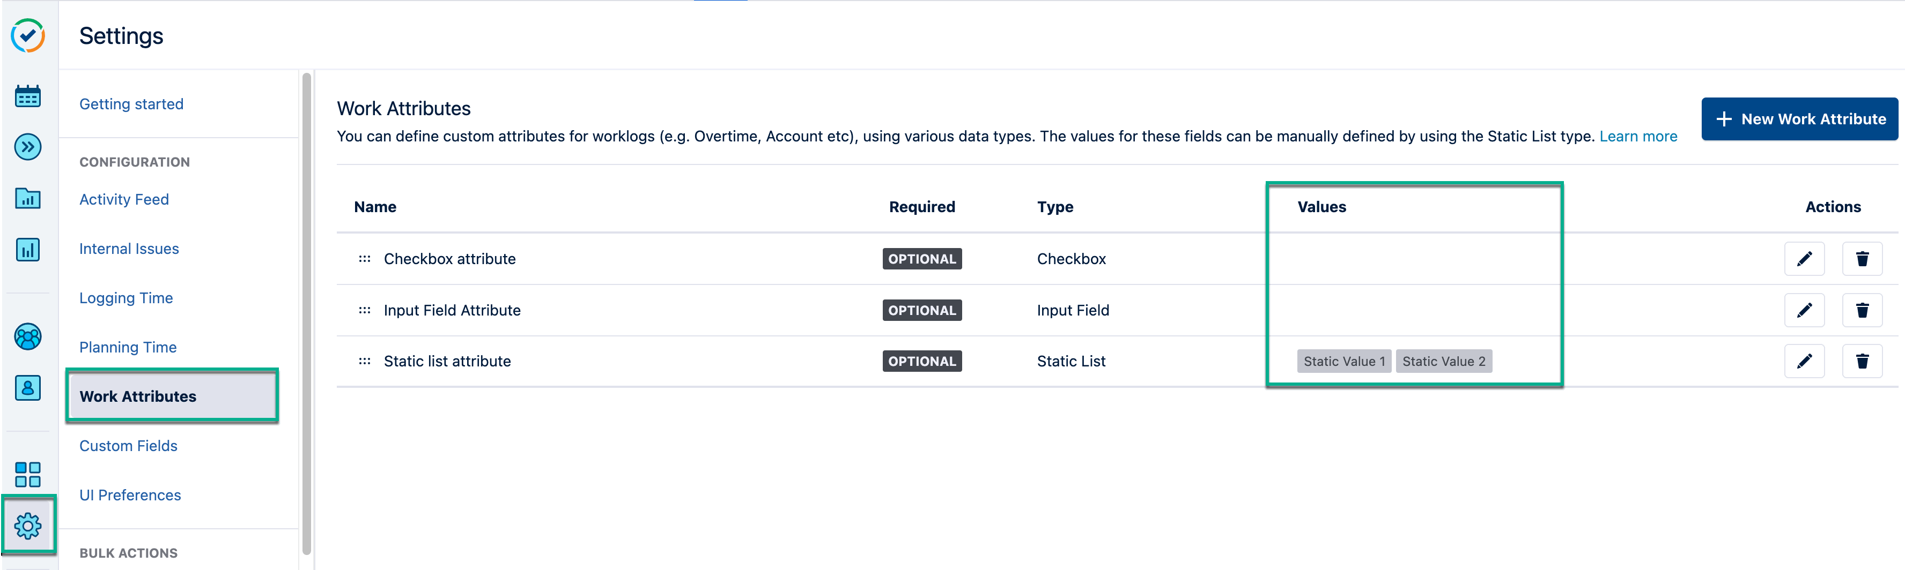Delete the Static list attribute using trash icon
The width and height of the screenshot is (1905, 570).
click(x=1863, y=361)
